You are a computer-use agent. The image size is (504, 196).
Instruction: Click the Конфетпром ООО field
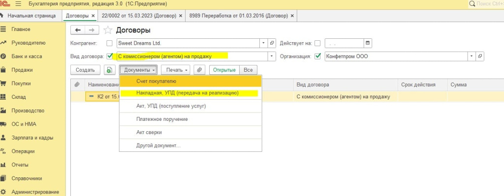[396, 56]
